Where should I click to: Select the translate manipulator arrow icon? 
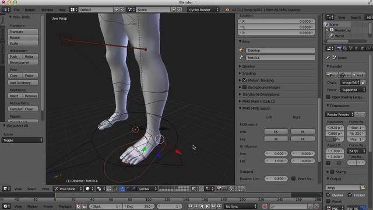(122, 189)
